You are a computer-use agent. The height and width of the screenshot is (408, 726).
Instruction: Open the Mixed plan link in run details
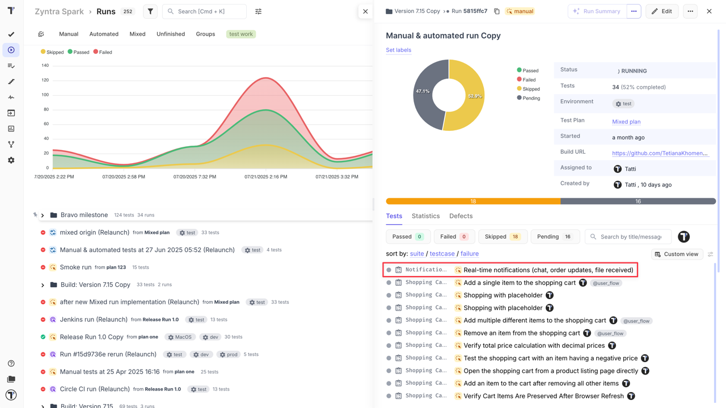click(626, 121)
